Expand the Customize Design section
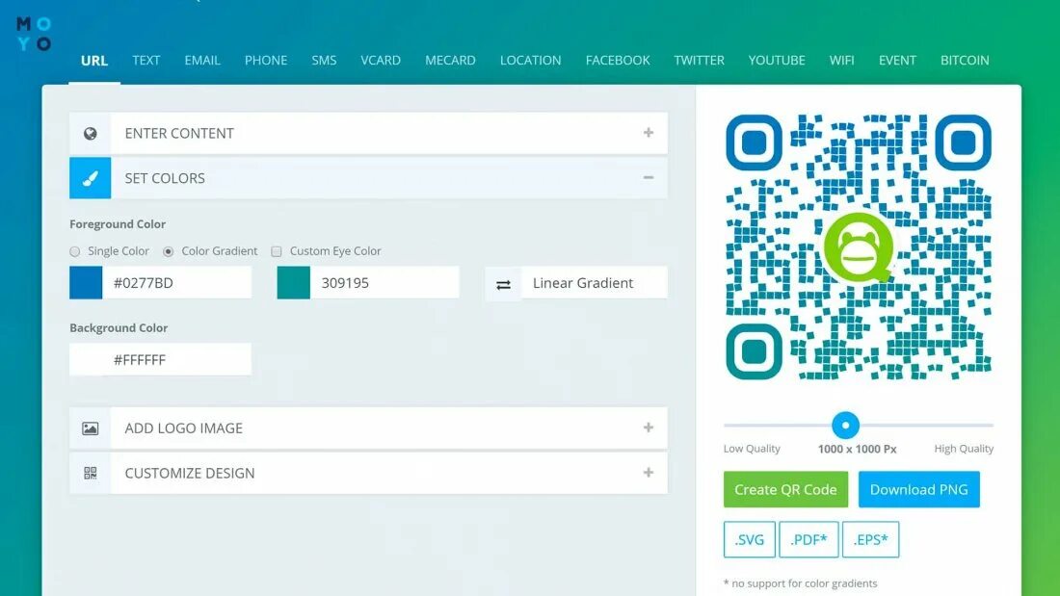The width and height of the screenshot is (1060, 596). 649,473
